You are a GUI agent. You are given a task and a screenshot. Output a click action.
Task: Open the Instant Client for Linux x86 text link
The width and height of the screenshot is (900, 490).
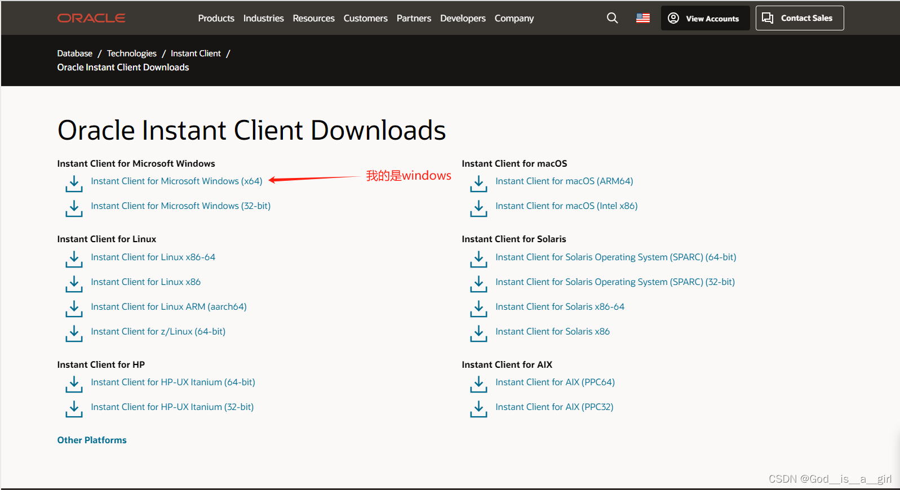145,282
